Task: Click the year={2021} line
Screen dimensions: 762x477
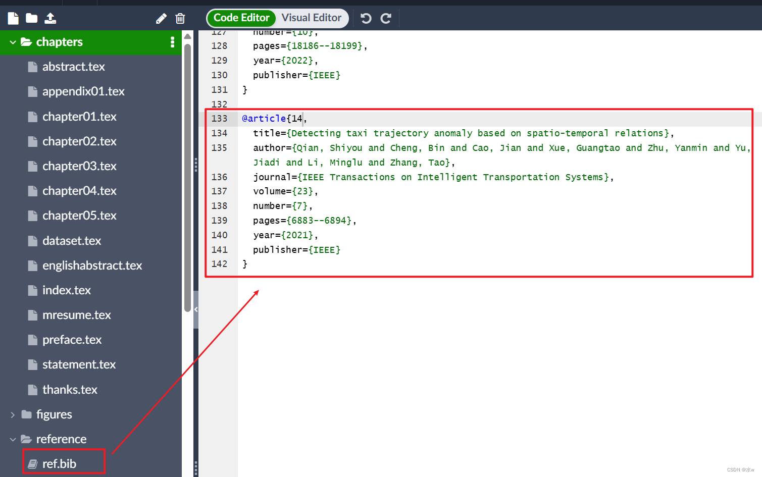Action: [285, 235]
